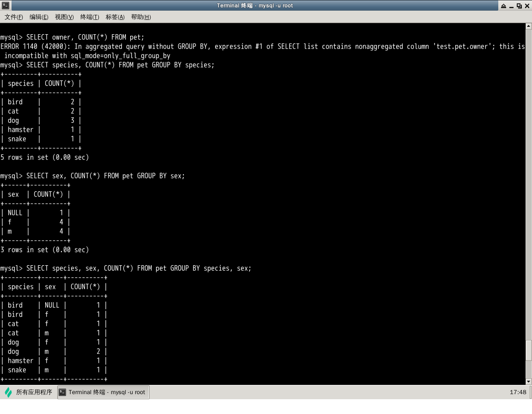
Task: Maximize the Terminal window
Action: [519, 6]
